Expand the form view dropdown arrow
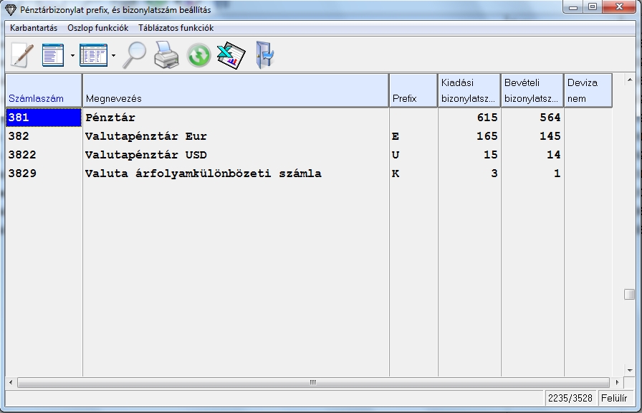This screenshot has width=642, height=413. coord(72,56)
